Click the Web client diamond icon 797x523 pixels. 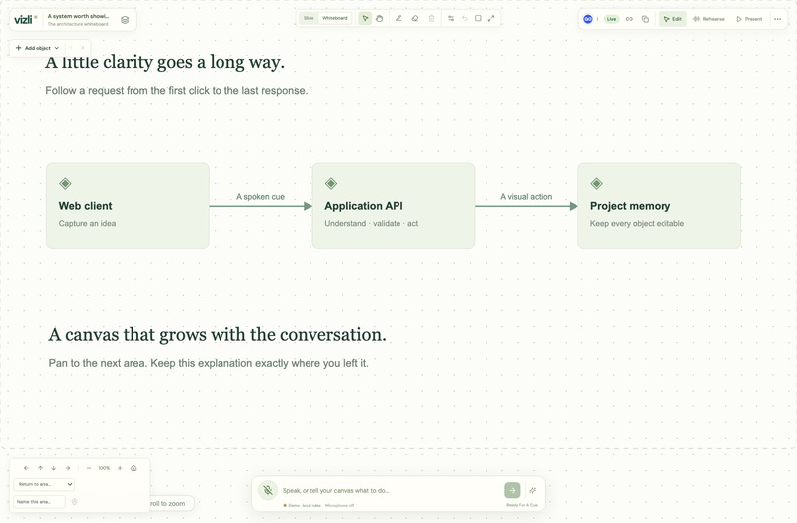[65, 183]
